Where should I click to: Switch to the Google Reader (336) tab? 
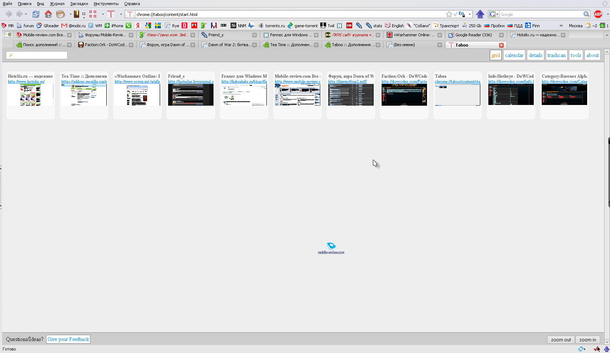coord(476,35)
